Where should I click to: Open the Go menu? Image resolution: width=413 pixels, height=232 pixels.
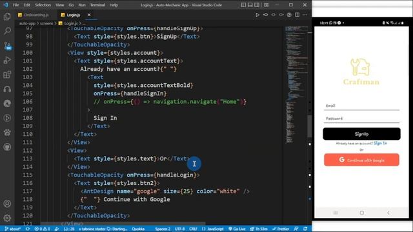click(71, 5)
